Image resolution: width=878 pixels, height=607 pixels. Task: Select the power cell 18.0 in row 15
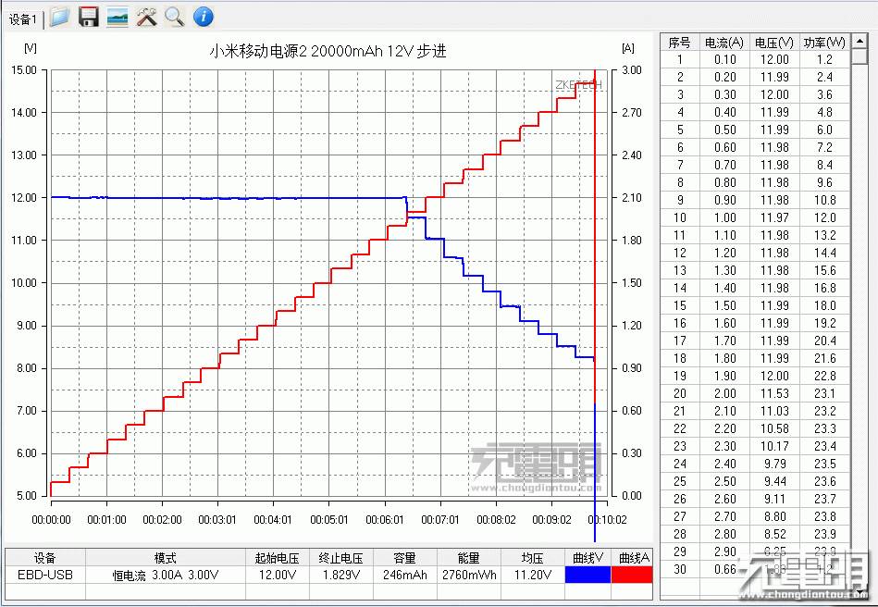(x=824, y=305)
